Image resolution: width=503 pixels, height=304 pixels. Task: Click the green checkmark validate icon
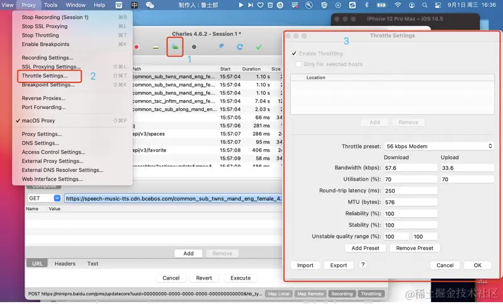point(259,47)
